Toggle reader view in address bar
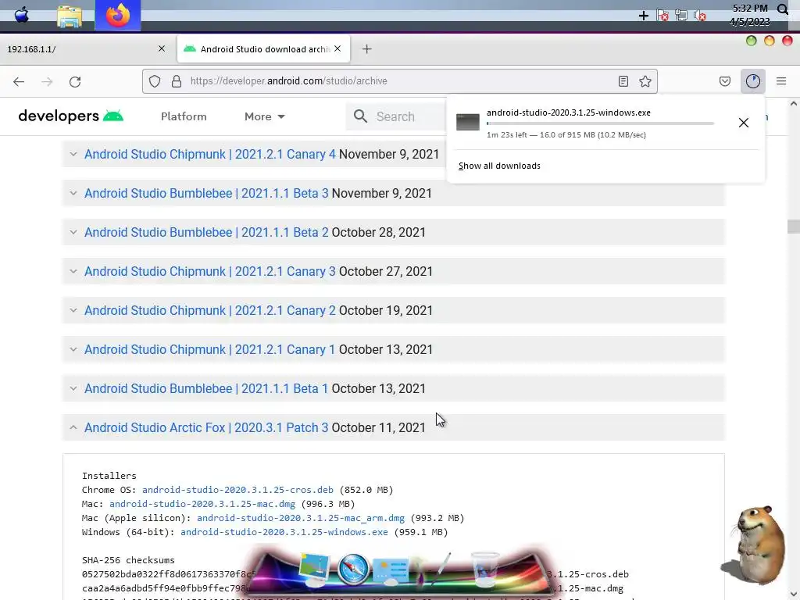The width and height of the screenshot is (800, 600). click(623, 81)
